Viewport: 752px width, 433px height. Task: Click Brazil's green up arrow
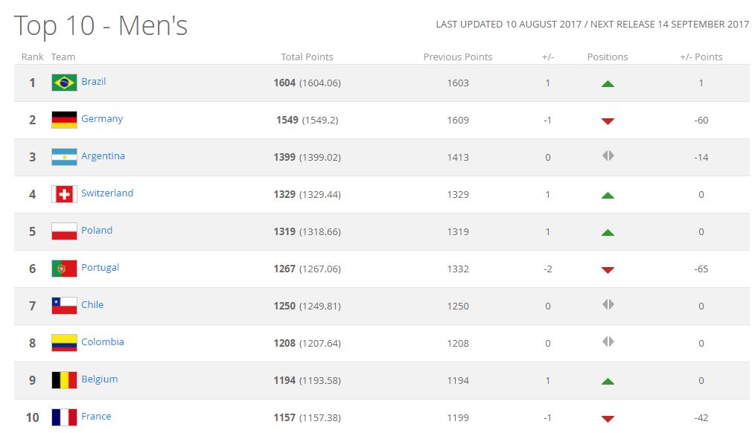608,83
